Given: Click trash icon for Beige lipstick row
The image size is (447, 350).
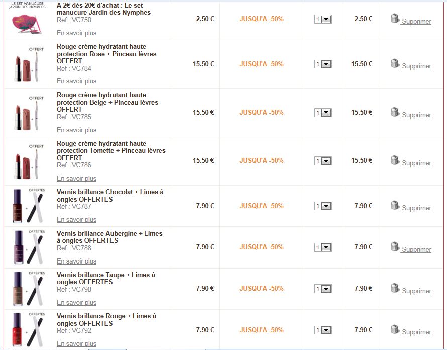Looking at the screenshot, I should tap(395, 112).
